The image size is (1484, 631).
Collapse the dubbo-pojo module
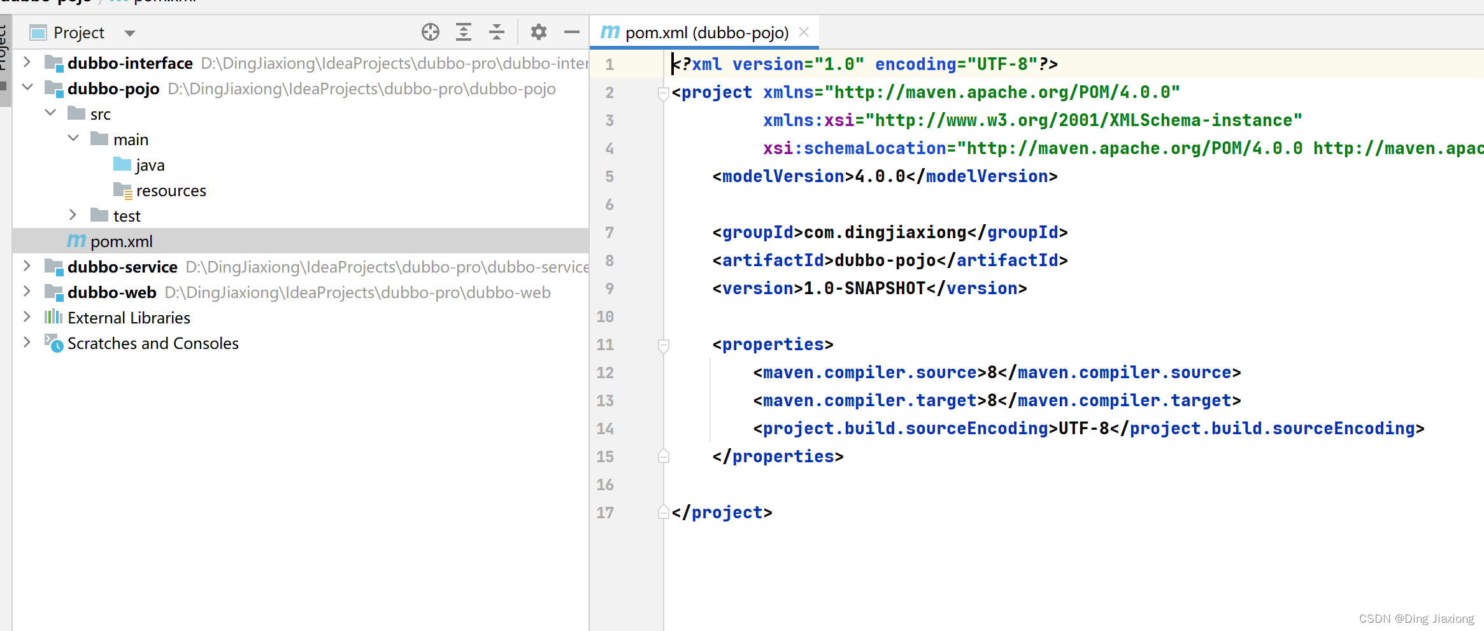(x=27, y=87)
